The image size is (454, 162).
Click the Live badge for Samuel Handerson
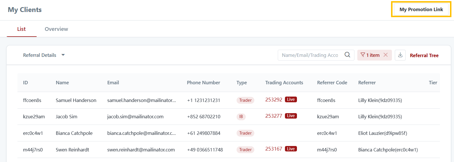point(291,99)
